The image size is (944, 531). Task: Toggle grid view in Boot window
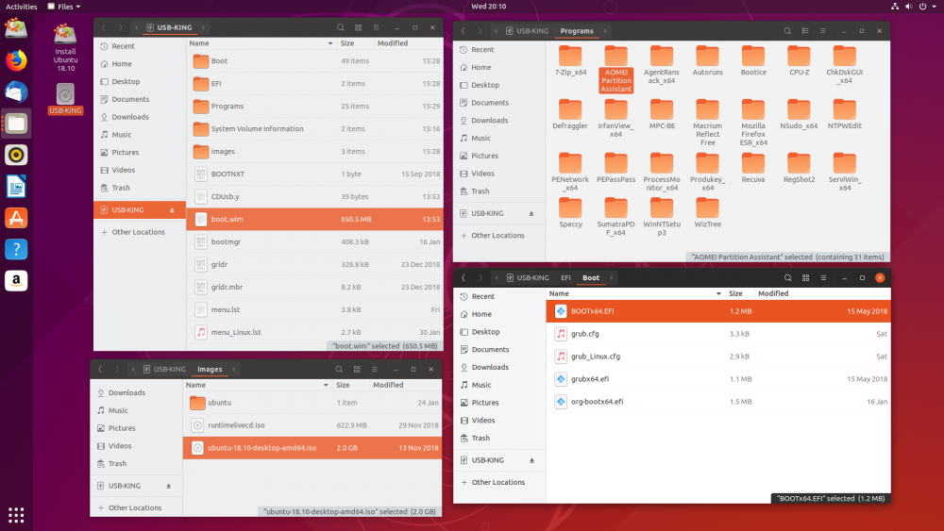(805, 278)
